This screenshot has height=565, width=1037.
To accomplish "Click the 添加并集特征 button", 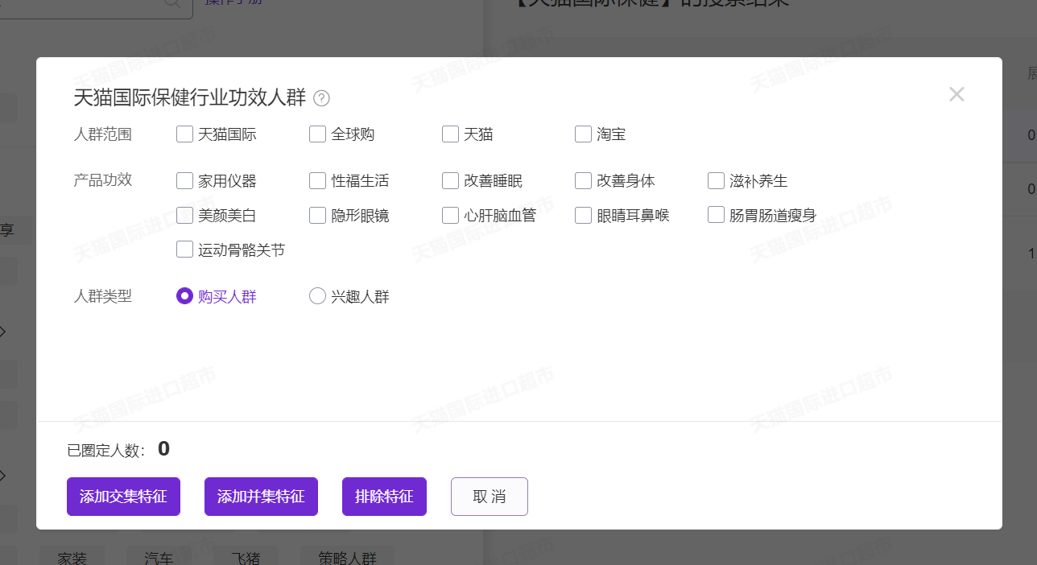I will [261, 497].
